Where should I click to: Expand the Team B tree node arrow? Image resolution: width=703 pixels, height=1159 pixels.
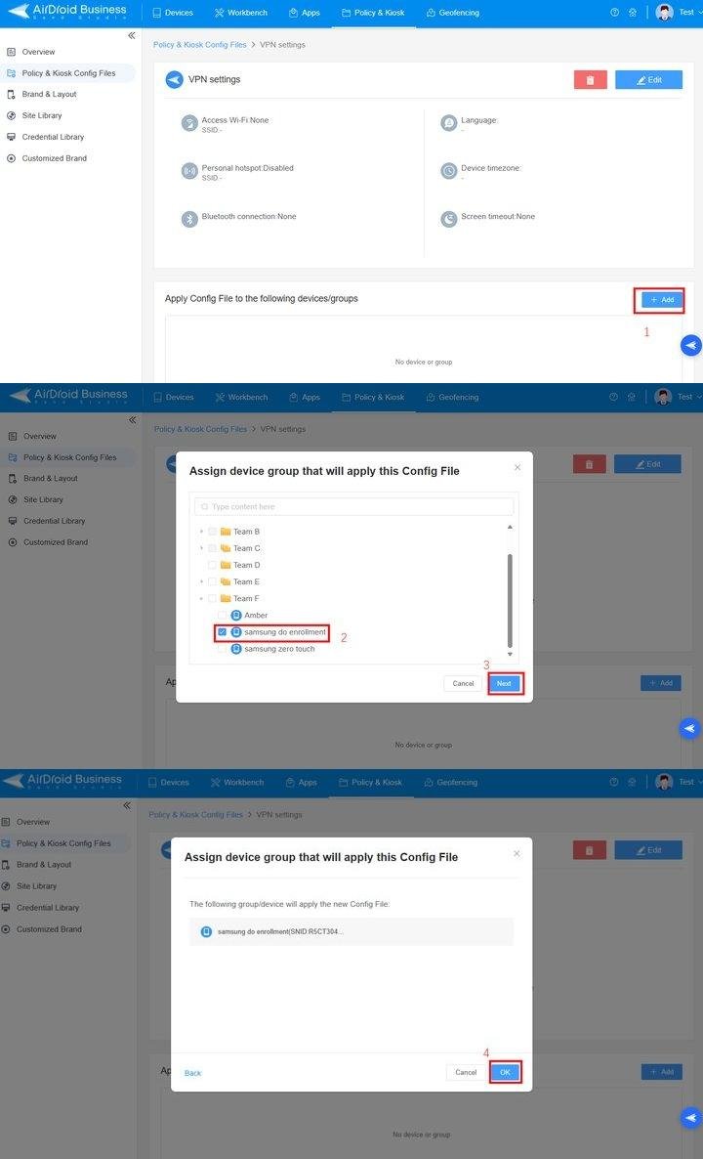(x=201, y=532)
